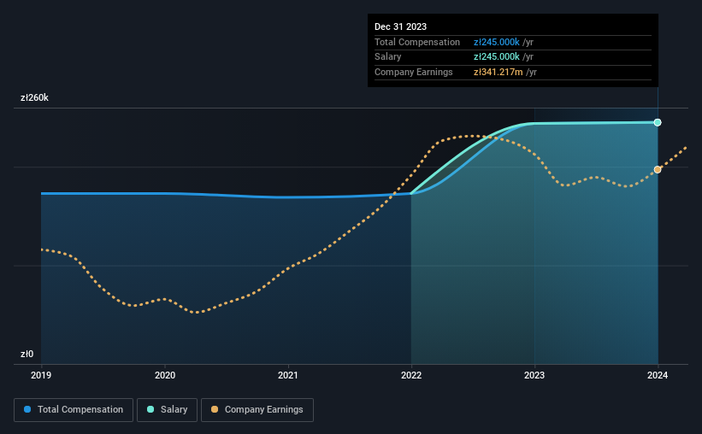Select the orange earnings data point at 2024
Screen dimensions: 702x434
point(658,169)
